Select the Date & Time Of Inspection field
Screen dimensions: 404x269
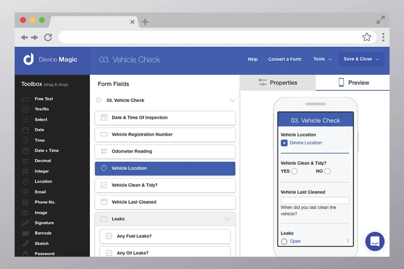coord(165,118)
